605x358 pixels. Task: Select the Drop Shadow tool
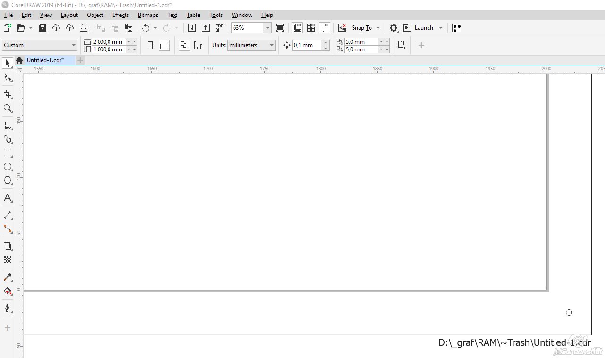[x=8, y=246]
